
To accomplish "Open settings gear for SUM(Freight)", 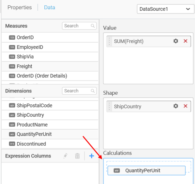I will [x=176, y=41].
